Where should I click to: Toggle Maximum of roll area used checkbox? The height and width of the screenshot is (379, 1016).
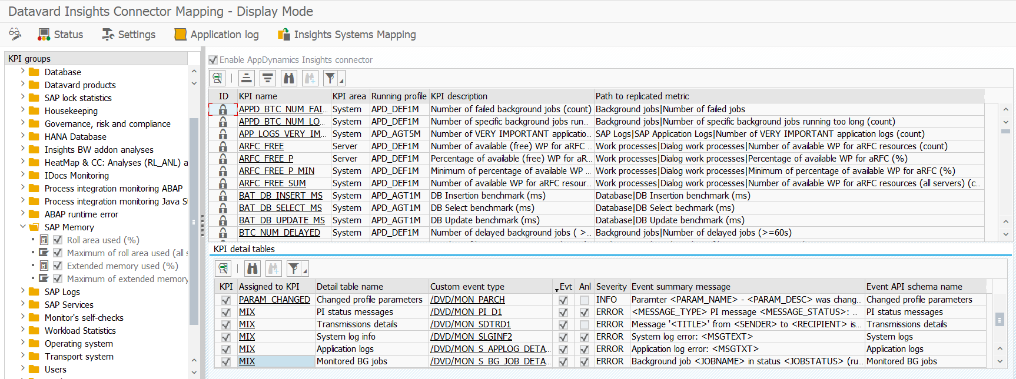click(x=58, y=253)
